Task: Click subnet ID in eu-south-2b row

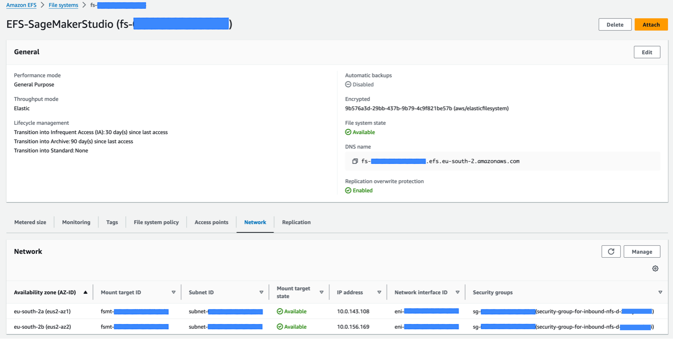Action: (225, 326)
